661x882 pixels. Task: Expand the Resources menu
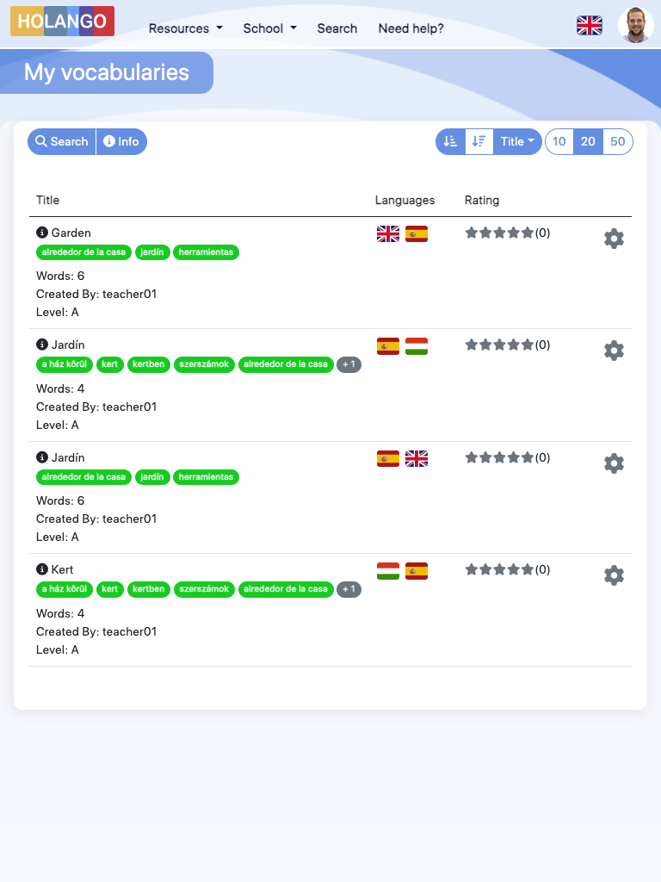point(185,28)
